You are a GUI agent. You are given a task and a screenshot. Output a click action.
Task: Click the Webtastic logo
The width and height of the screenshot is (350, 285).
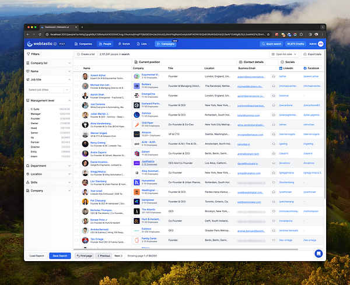40,44
